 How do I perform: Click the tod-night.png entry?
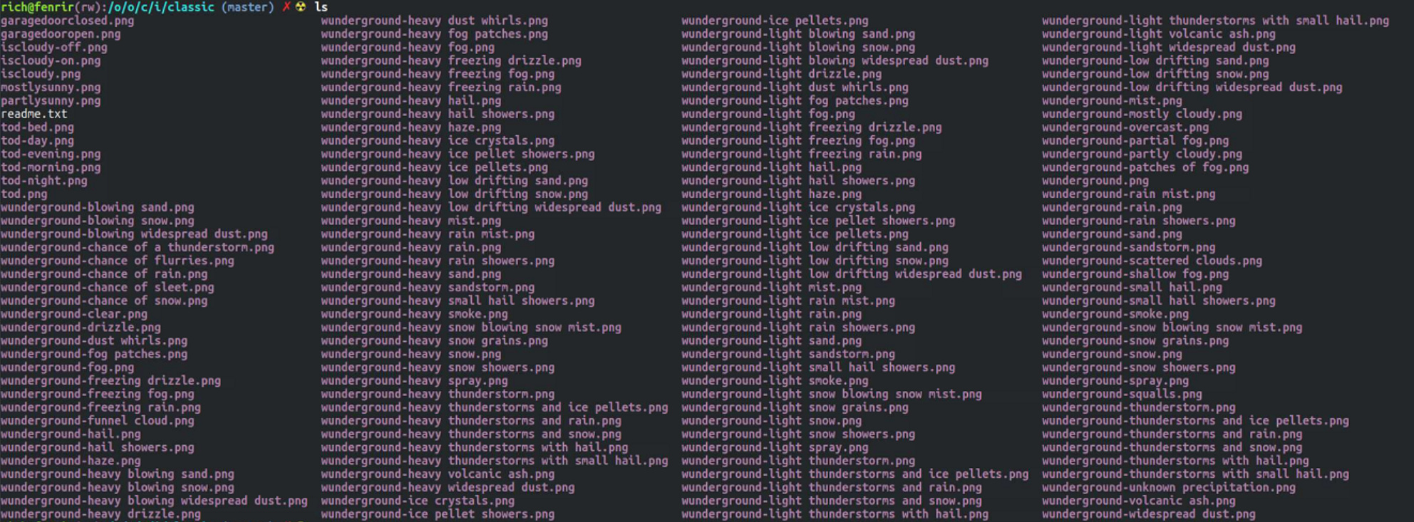tap(44, 181)
